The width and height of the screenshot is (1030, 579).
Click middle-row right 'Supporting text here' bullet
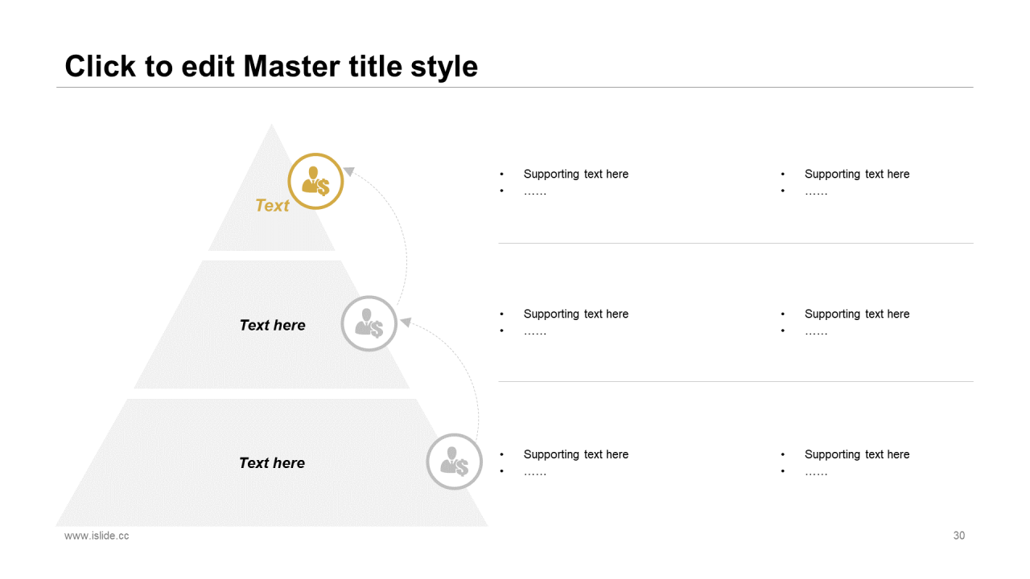(x=857, y=314)
